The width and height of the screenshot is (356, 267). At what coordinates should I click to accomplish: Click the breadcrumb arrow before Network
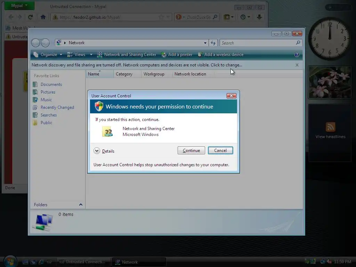click(x=65, y=43)
